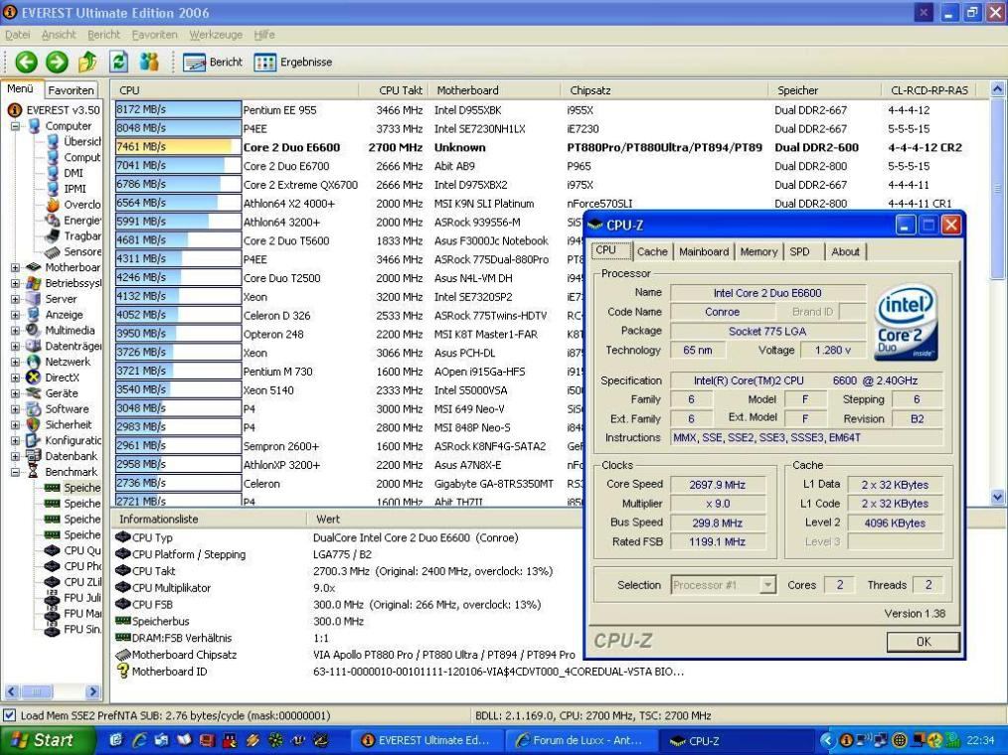This screenshot has height=755, width=1008.
Task: Select the 7041 MB/s Core 2 Duo E6700 bar
Action: (178, 166)
